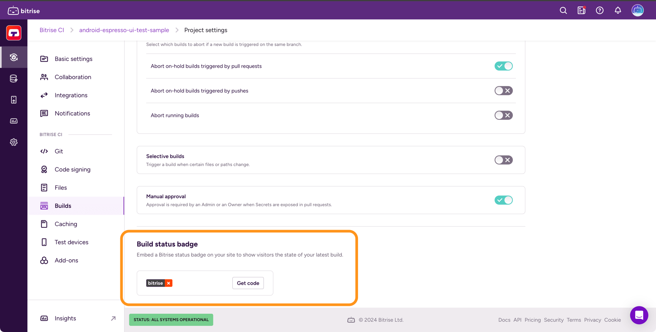Open the chat support bubble
The width and height of the screenshot is (656, 332).
(639, 315)
